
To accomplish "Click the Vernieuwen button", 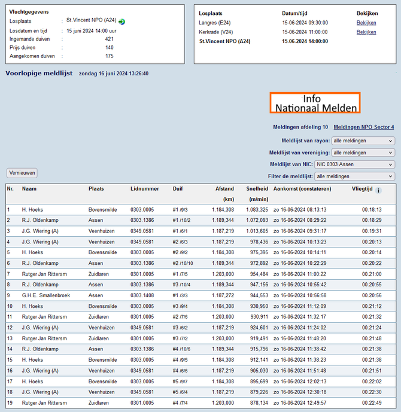I will 22,173.
